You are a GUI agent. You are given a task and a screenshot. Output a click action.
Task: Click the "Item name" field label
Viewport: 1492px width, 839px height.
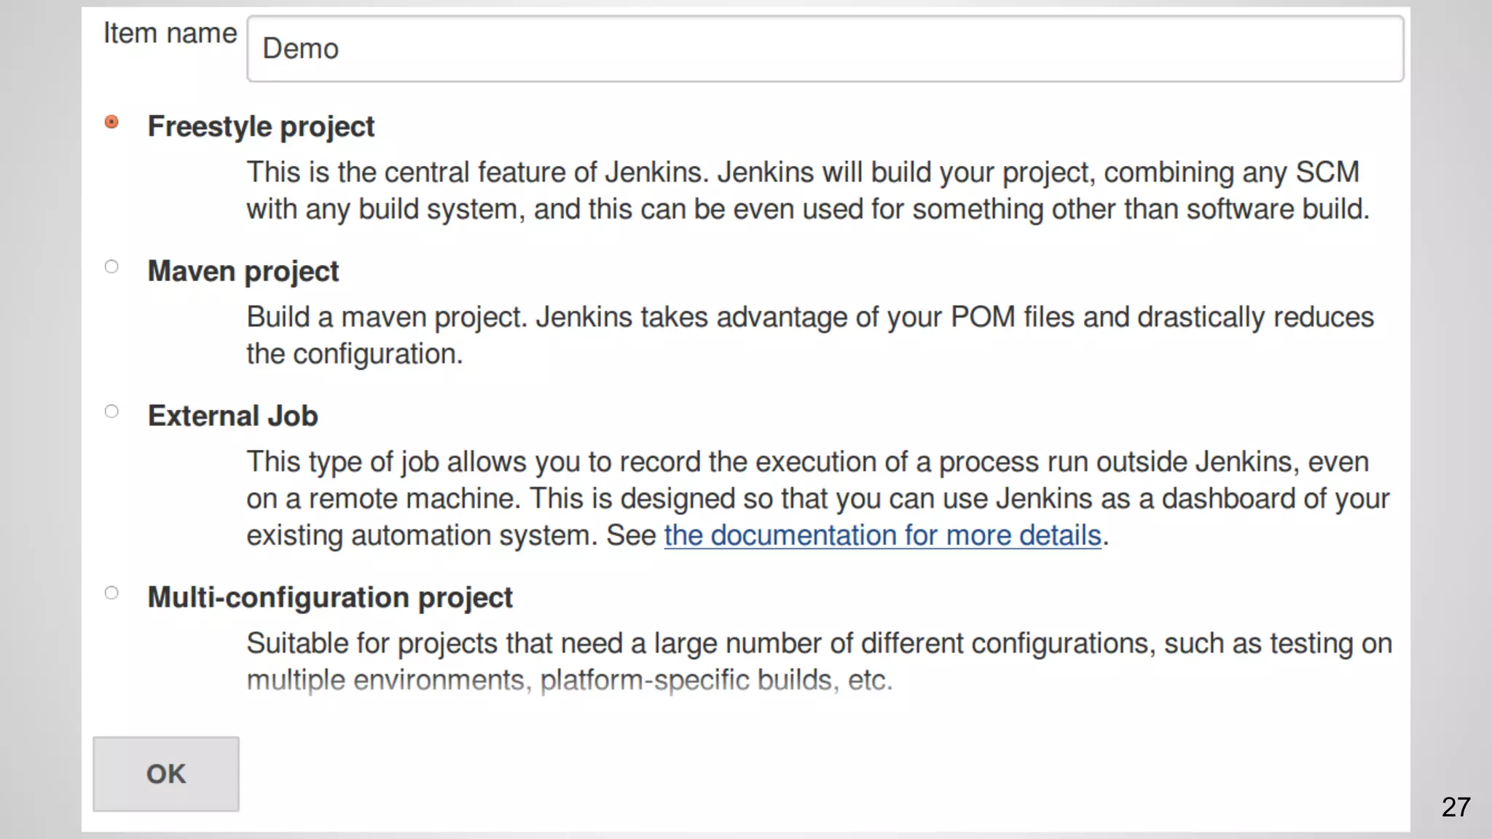pos(170,34)
